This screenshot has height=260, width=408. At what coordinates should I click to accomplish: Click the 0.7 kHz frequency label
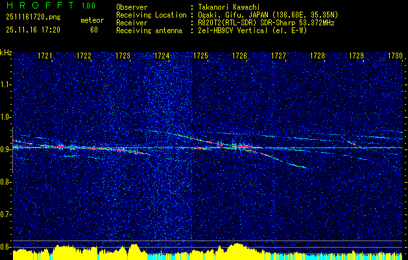[x=6, y=214]
